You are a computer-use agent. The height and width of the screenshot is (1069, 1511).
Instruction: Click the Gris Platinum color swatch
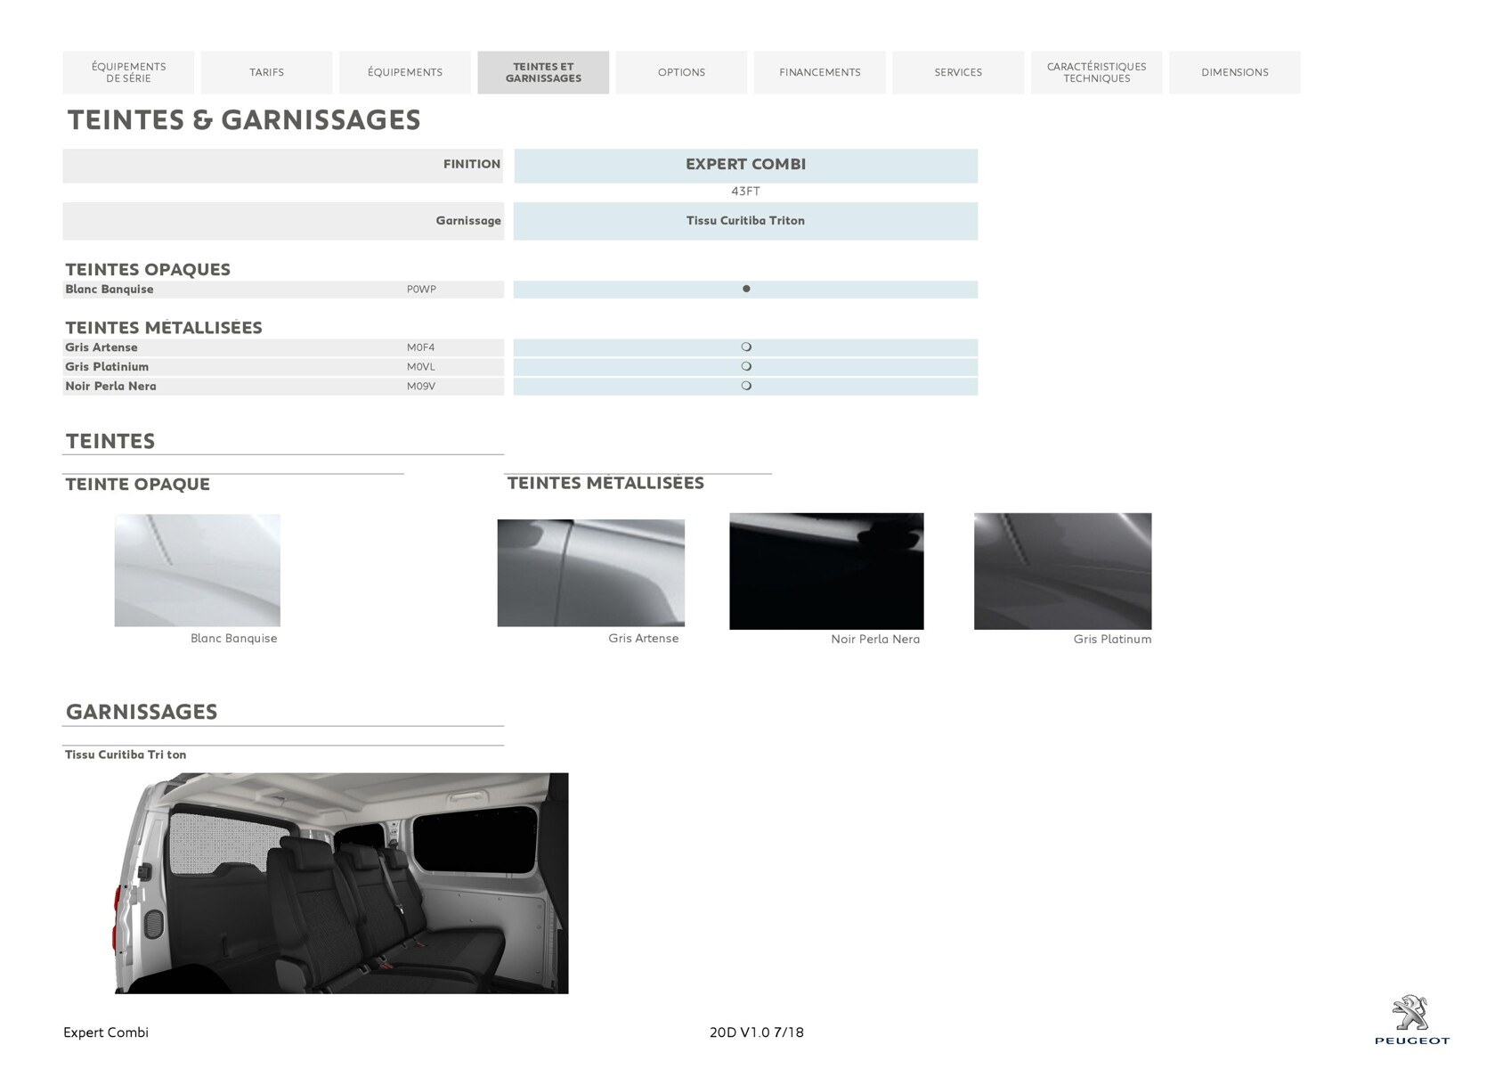pyautogui.click(x=1062, y=571)
